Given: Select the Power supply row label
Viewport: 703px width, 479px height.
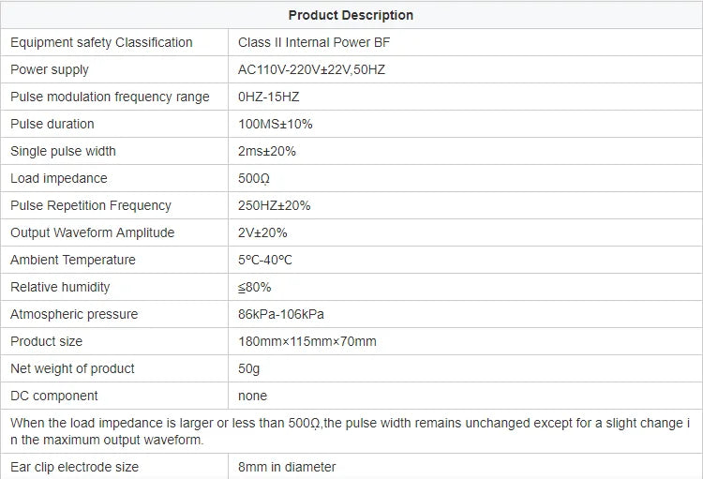Looking at the screenshot, I should pyautogui.click(x=50, y=69).
